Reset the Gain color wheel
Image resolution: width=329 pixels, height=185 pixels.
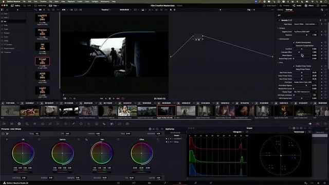coord(118,139)
